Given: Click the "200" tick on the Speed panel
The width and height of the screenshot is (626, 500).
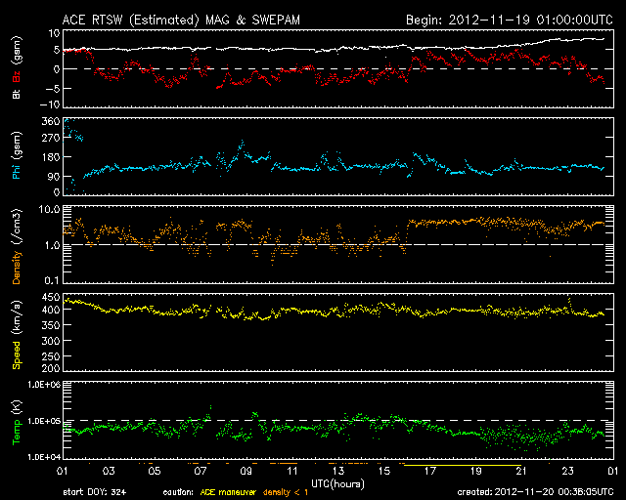Looking at the screenshot, I should coord(51,368).
